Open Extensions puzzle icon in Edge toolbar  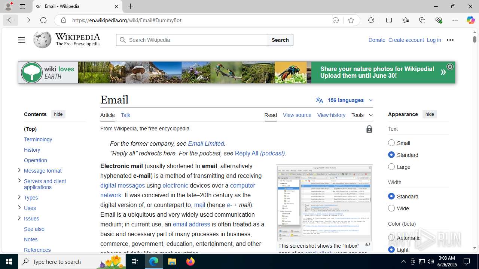tap(371, 20)
